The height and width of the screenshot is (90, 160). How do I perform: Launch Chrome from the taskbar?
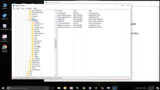point(84,88)
